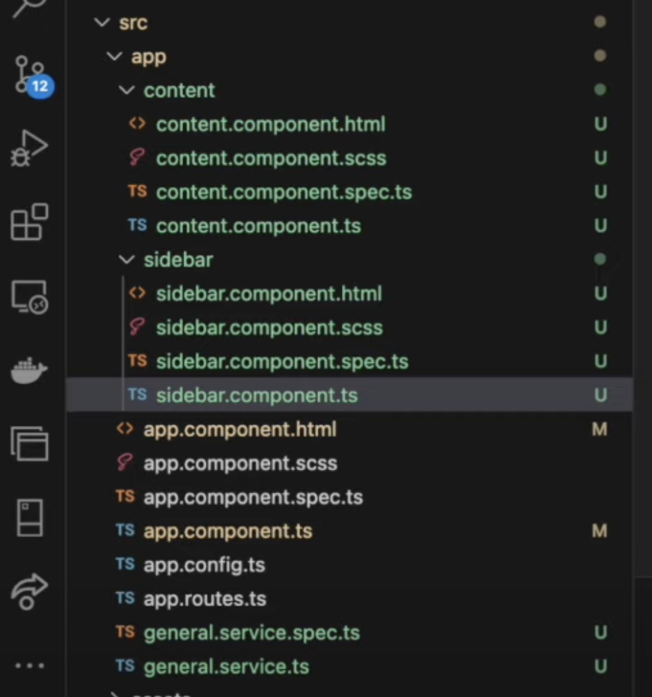This screenshot has width=652, height=697.
Task: Select app.component.ts file
Action: [227, 531]
